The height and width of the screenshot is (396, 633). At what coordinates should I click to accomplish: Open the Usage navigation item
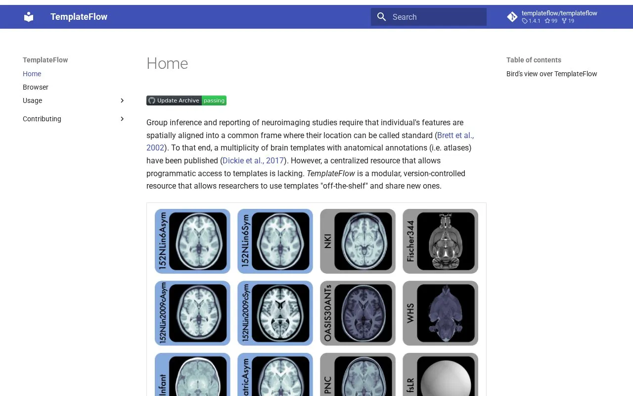[x=33, y=100]
